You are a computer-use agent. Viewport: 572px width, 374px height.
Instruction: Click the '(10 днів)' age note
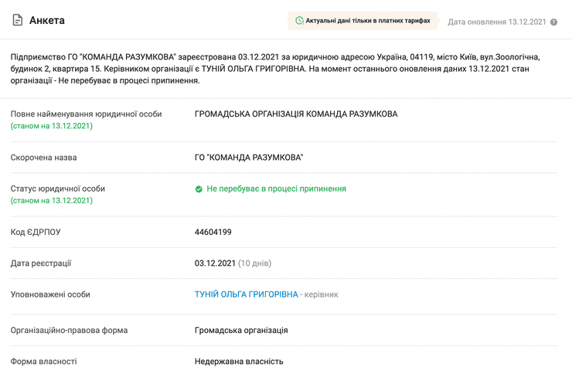pos(254,263)
